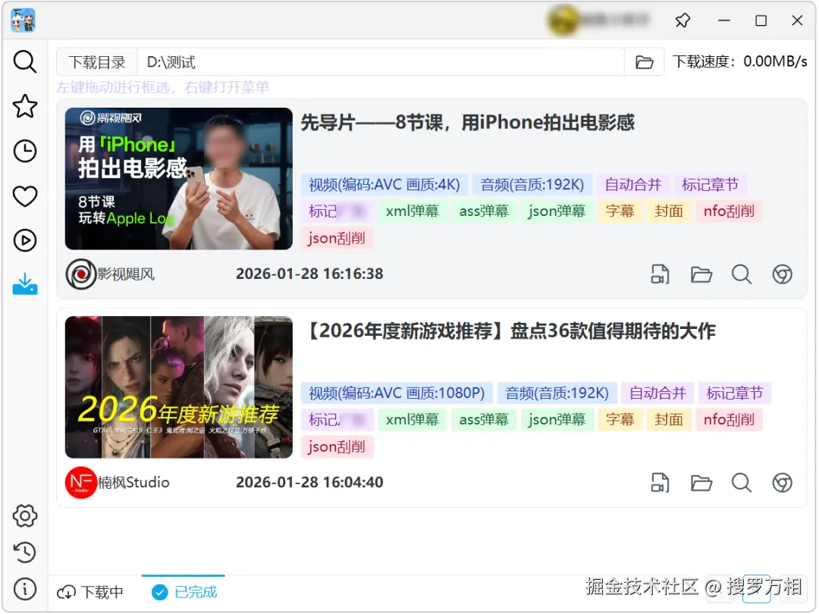The height and width of the screenshot is (614, 819).
Task: Open iPhone course item in browser
Action: [x=782, y=274]
